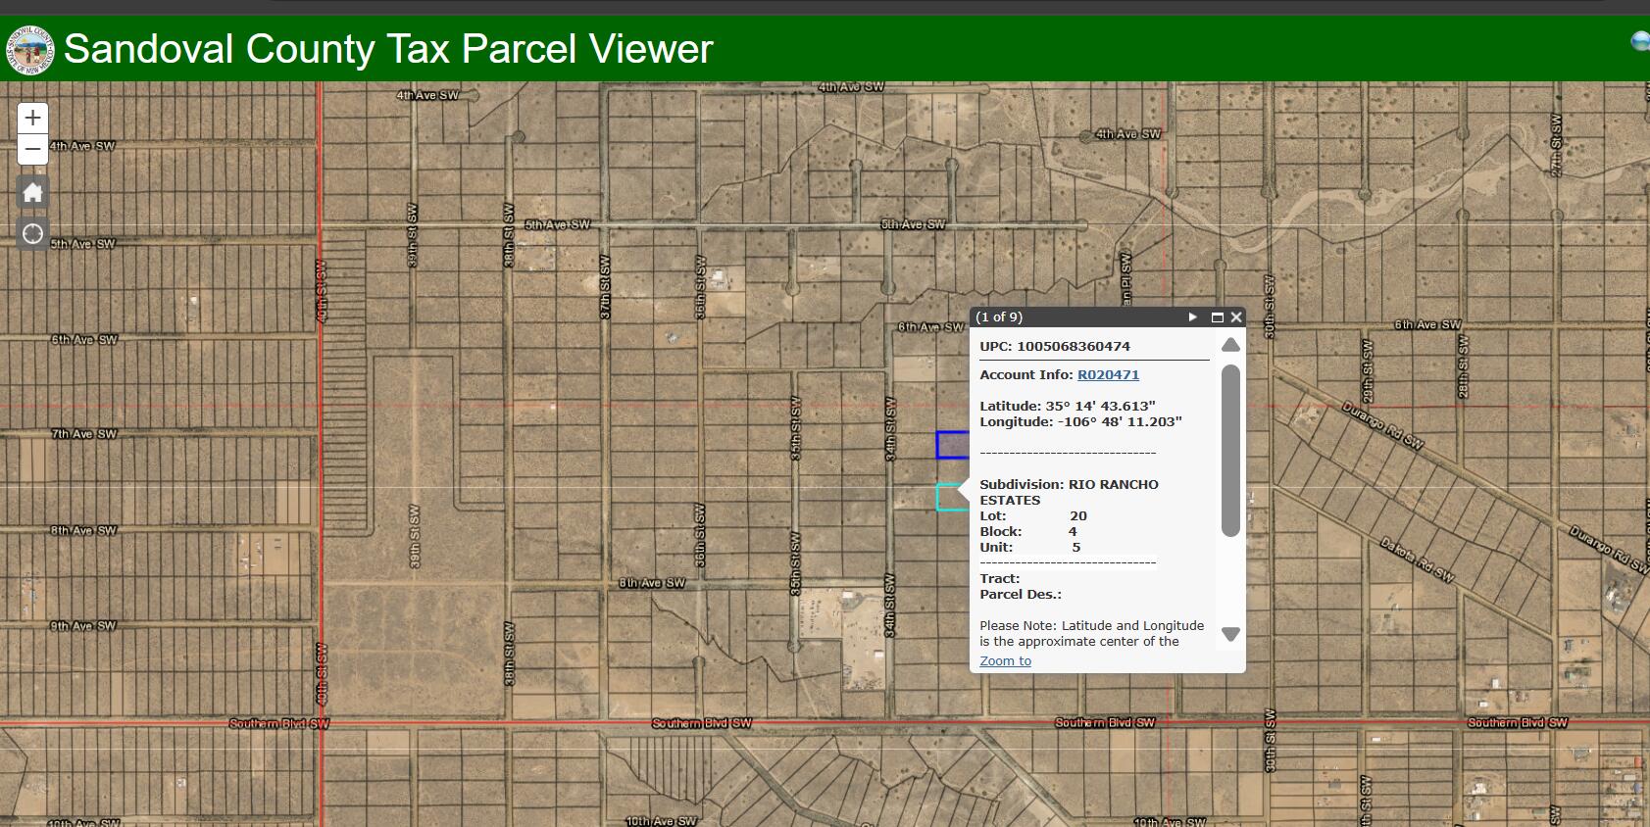Close the parcel info popup
The image size is (1650, 827).
(1236, 316)
